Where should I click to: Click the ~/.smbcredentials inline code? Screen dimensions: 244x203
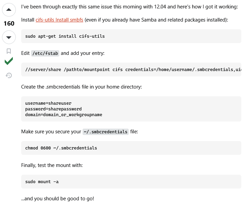[105, 132]
